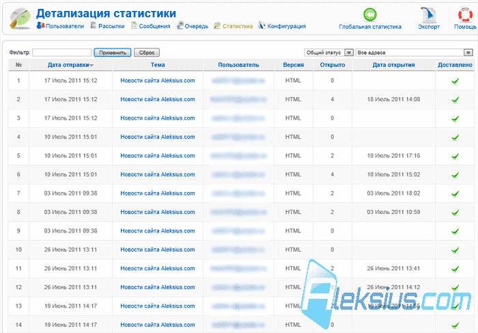Click the green delivered checkmark in row 6
Viewport: 478px width, 333px height.
point(455,175)
